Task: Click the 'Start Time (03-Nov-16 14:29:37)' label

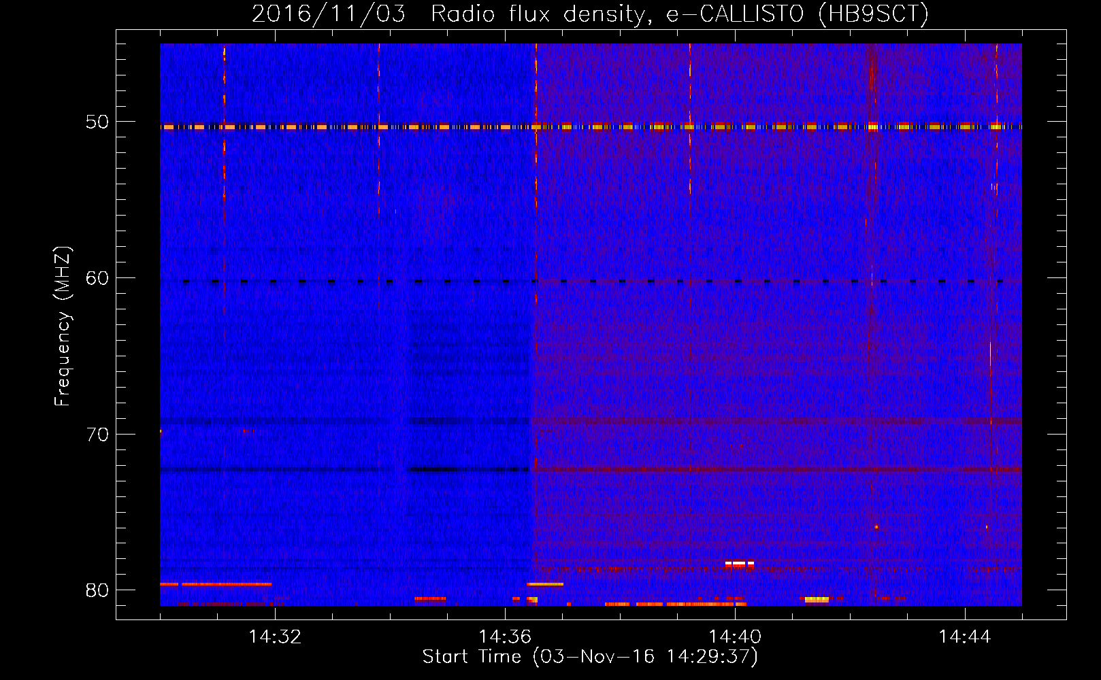Action: coord(590,657)
